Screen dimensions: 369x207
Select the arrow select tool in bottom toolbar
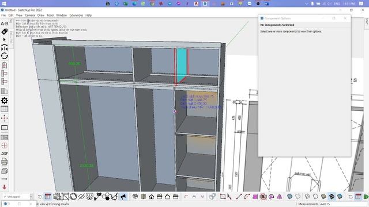tap(229, 197)
